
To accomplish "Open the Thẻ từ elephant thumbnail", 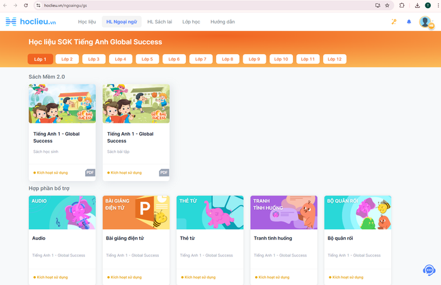I will [210, 212].
